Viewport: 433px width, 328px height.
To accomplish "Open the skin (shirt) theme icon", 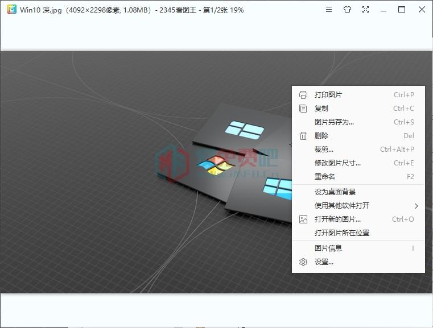I will [347, 10].
